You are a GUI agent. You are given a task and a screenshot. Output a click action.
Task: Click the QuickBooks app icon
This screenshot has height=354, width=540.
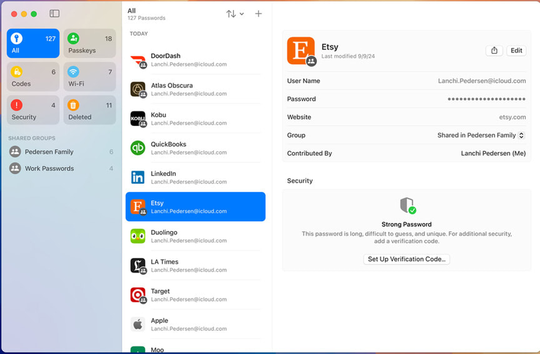point(138,148)
